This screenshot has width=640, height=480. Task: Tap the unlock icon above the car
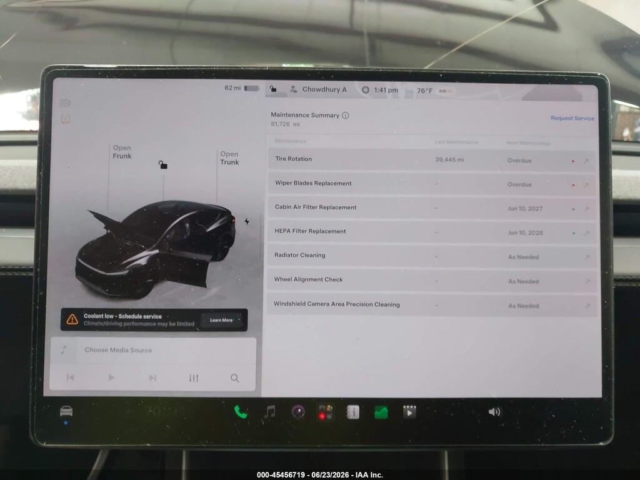[163, 164]
